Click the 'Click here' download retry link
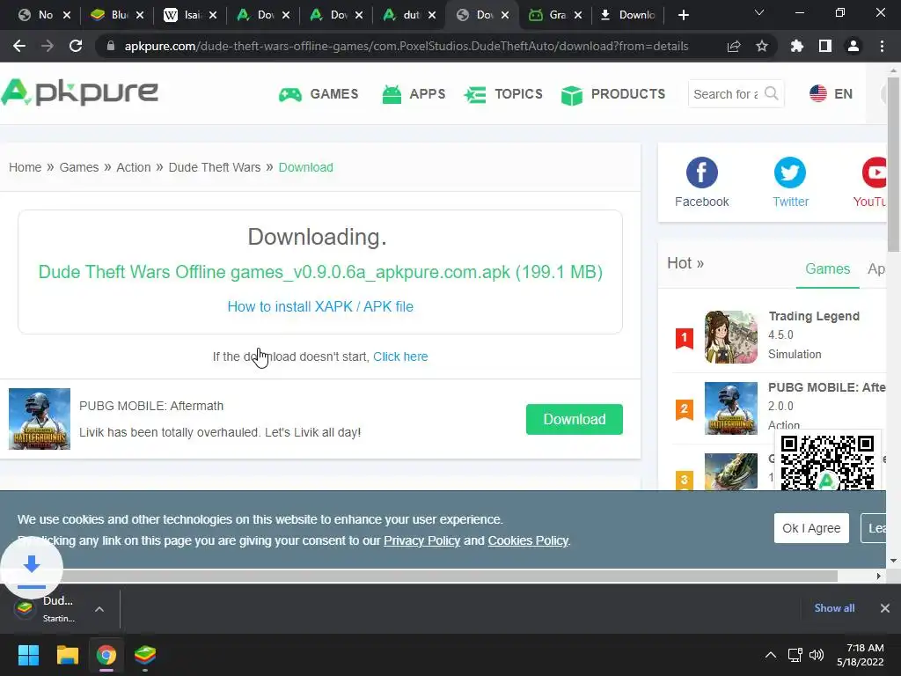901x676 pixels. coord(400,356)
